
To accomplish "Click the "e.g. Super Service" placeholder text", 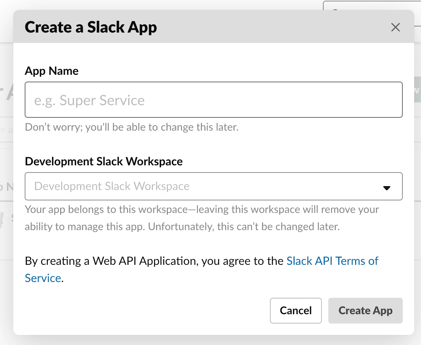I will pos(89,100).
